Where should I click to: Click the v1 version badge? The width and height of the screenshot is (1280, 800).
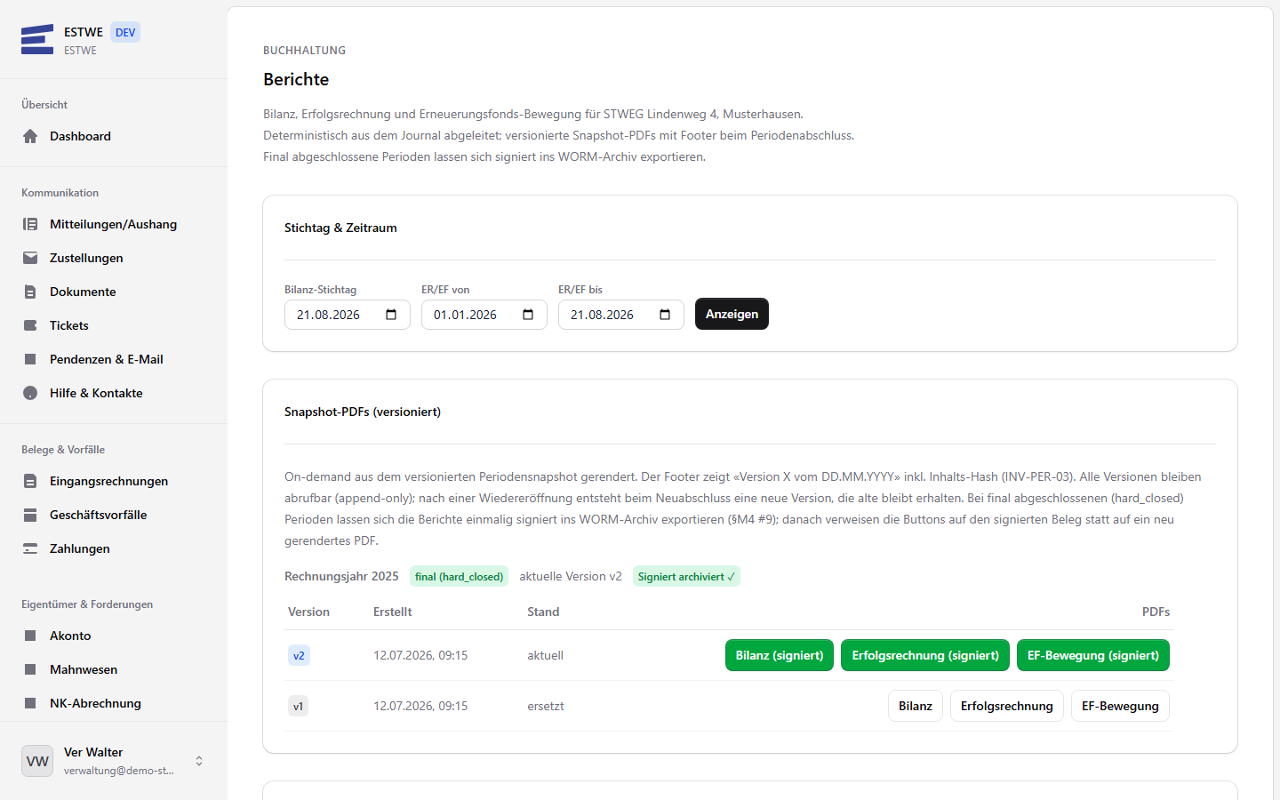pyautogui.click(x=299, y=707)
